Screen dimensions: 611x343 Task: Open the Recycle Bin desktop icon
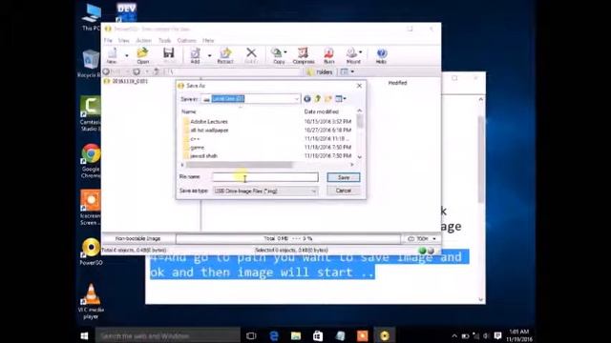click(x=91, y=64)
